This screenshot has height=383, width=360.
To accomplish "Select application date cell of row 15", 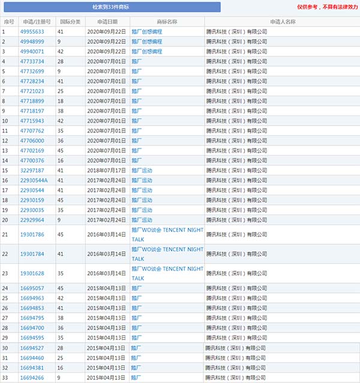I will (x=107, y=171).
